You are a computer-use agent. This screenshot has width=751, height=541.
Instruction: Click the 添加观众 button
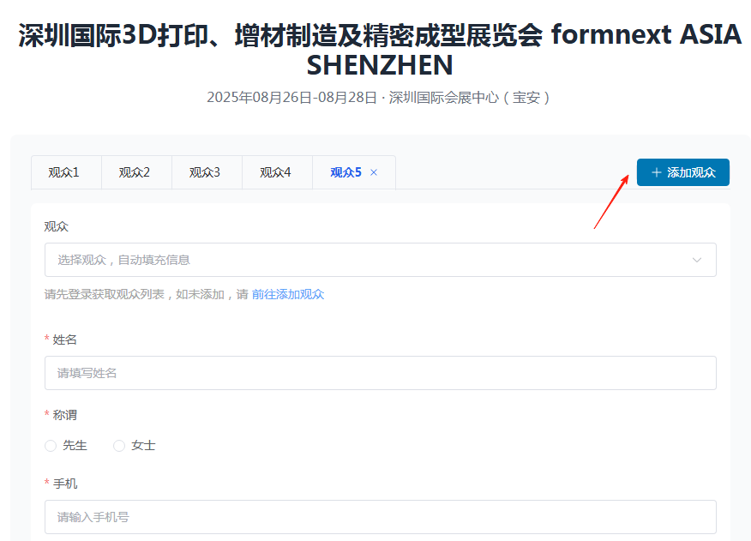click(683, 172)
